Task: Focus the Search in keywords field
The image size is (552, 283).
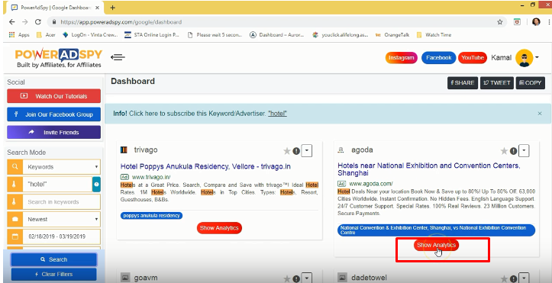Action: click(x=62, y=202)
